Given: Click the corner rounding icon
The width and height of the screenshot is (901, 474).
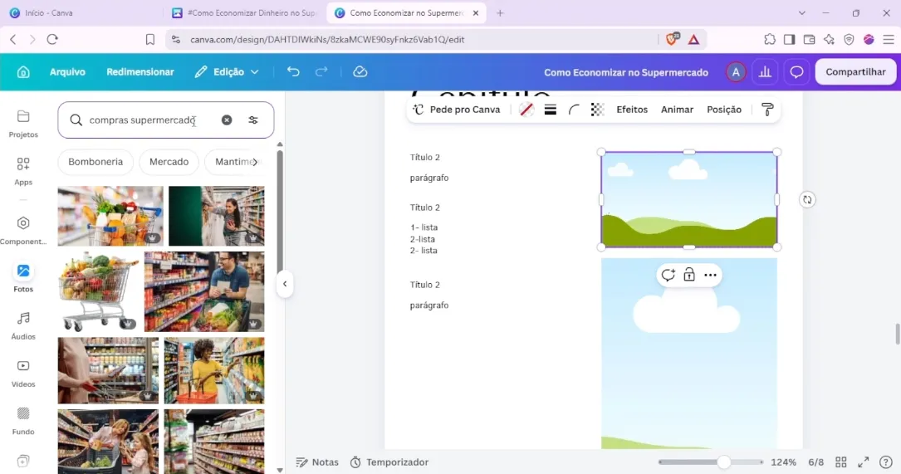Looking at the screenshot, I should click(x=574, y=110).
